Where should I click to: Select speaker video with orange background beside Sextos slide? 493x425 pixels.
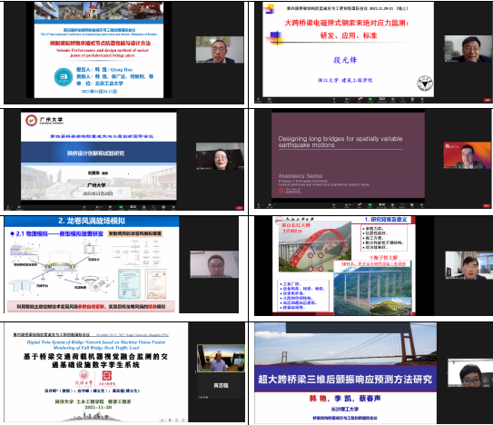(x=467, y=155)
